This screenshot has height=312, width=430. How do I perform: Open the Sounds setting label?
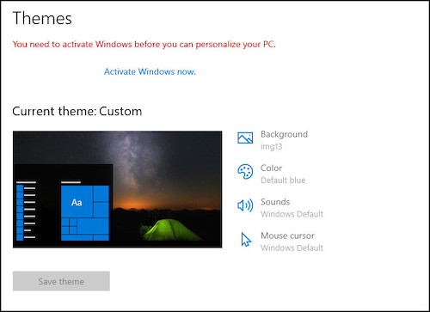275,202
